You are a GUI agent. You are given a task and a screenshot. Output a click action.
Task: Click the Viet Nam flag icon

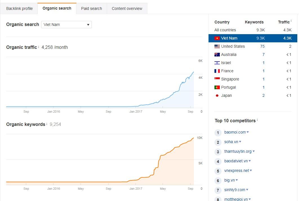[217, 38]
